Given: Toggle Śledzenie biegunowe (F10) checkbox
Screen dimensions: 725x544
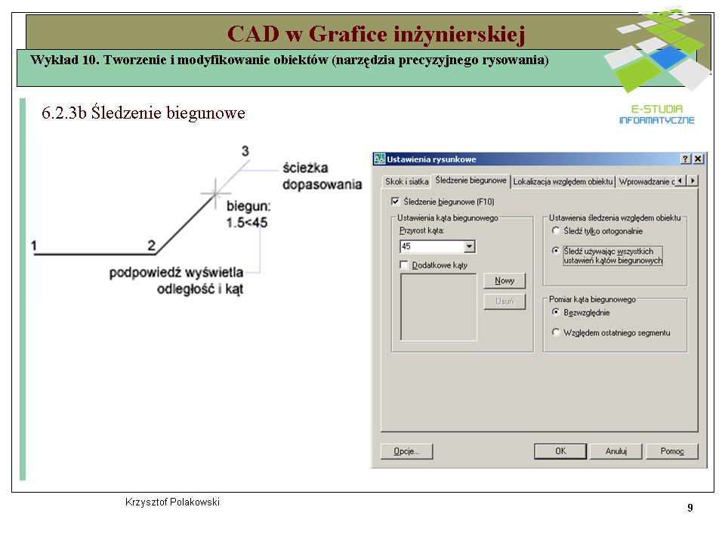Looking at the screenshot, I should [x=395, y=201].
